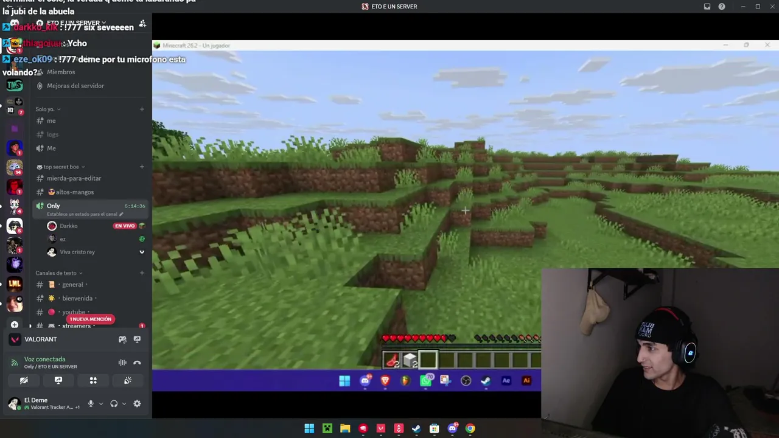
Task: Open the Discord inbox in title bar
Action: point(707,7)
